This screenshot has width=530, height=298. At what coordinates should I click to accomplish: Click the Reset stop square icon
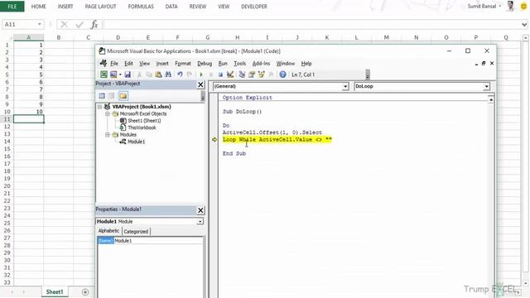220,74
